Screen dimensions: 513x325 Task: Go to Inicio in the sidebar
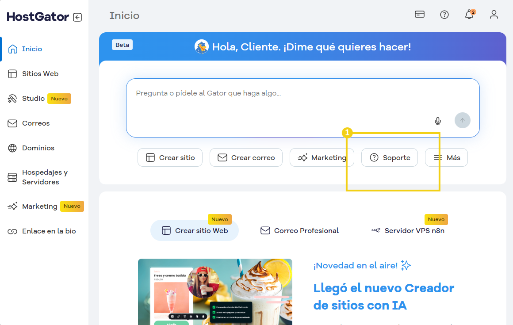32,49
